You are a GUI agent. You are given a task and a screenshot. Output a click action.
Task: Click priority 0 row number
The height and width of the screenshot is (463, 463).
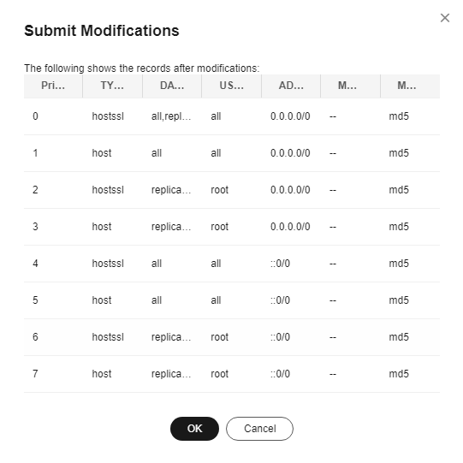pos(35,116)
